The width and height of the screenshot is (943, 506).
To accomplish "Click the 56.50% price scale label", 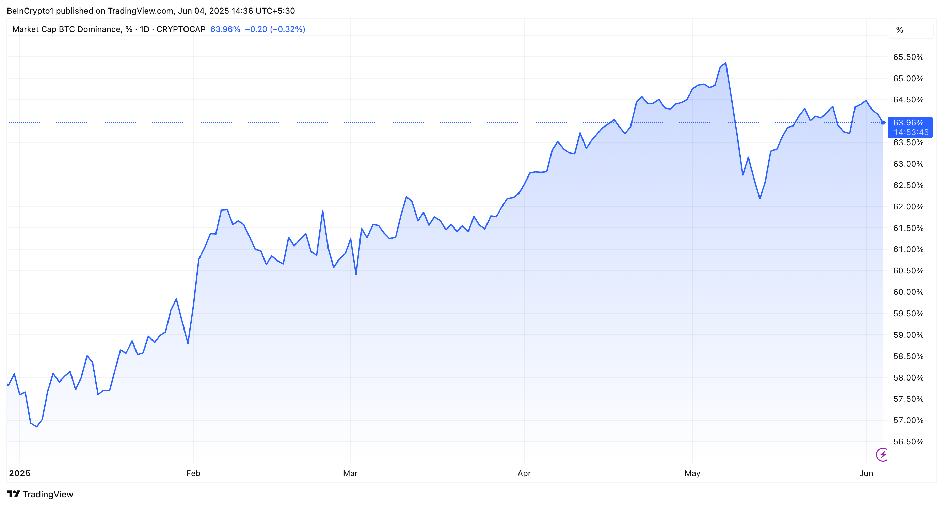I will pos(908,442).
